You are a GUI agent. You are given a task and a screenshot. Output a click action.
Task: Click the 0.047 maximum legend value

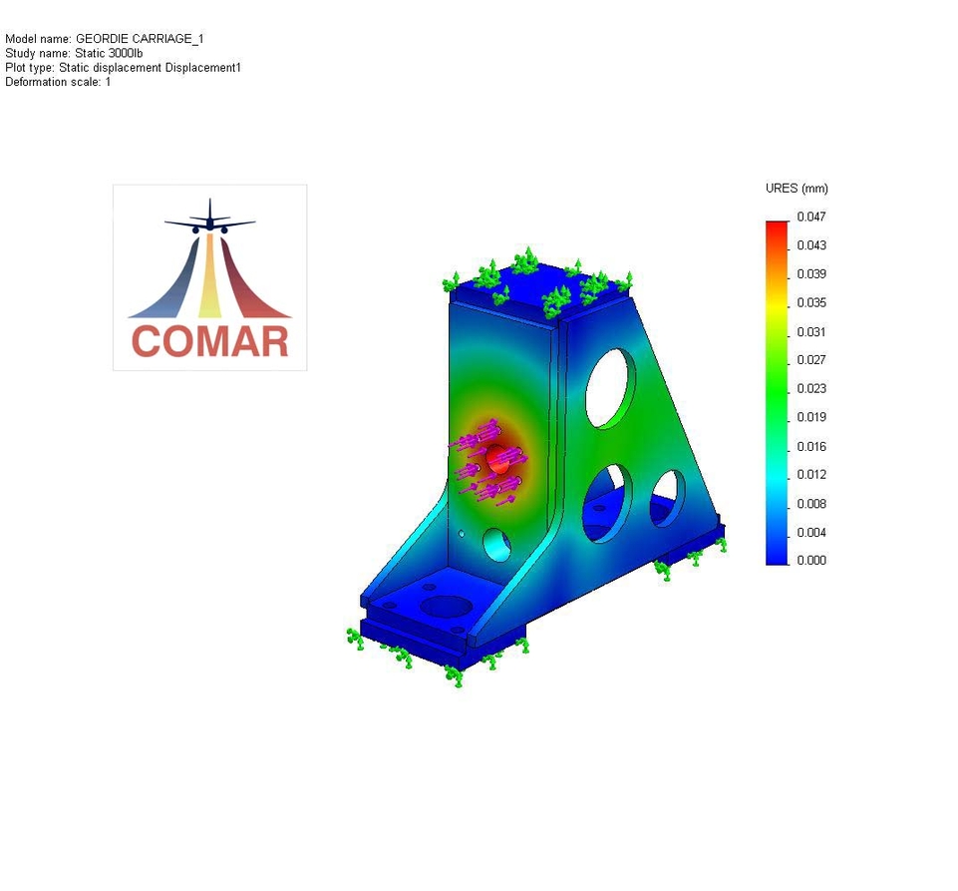(x=811, y=217)
